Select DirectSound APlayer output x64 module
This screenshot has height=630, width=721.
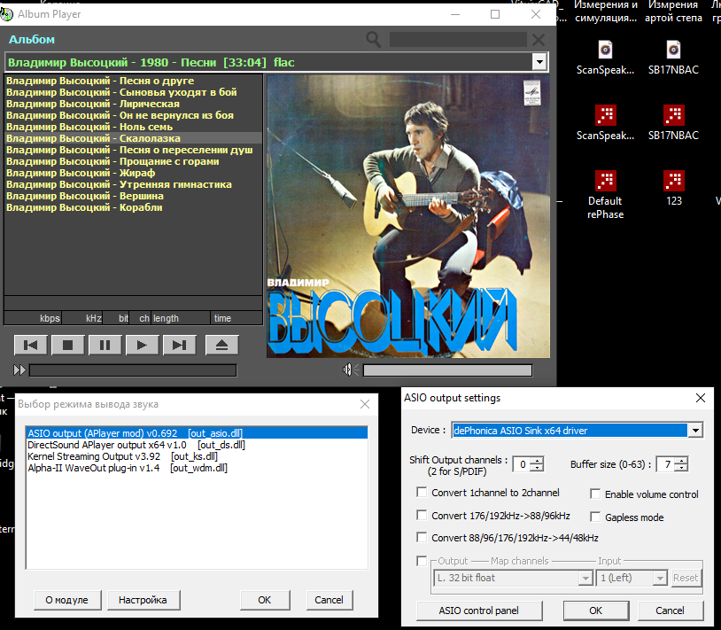[197, 445]
